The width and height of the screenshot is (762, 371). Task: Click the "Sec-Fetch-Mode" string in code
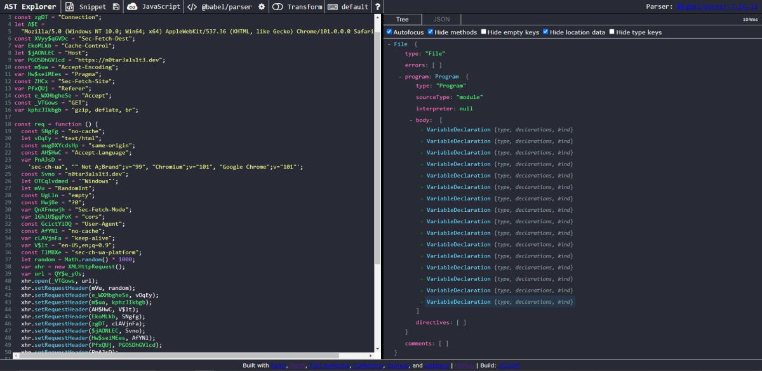(103, 210)
